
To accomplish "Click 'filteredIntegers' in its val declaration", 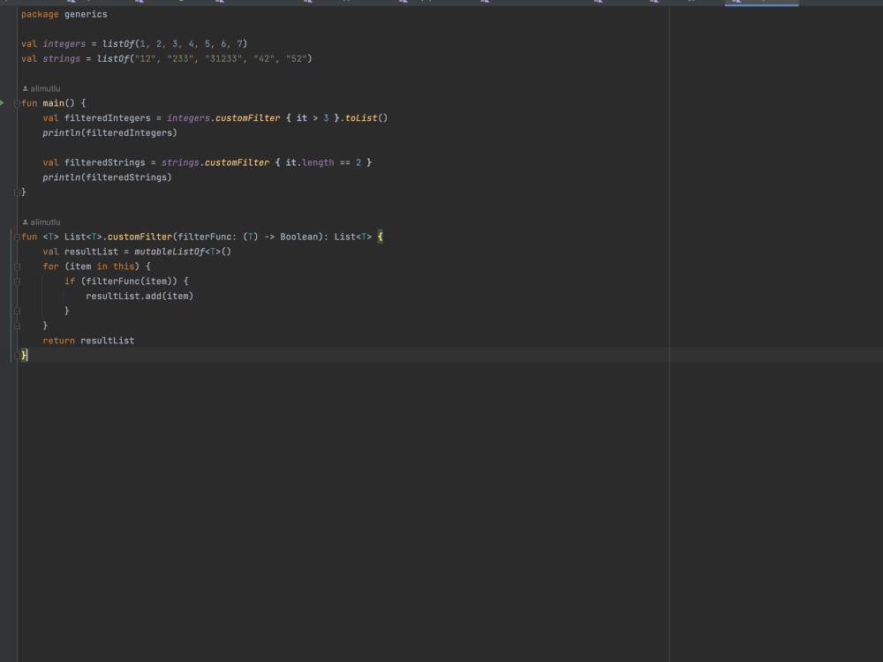I will [x=108, y=118].
